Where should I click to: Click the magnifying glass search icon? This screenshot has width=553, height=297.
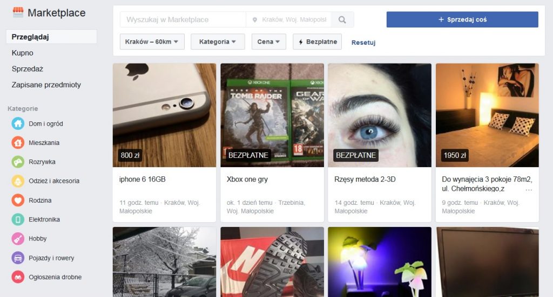342,20
